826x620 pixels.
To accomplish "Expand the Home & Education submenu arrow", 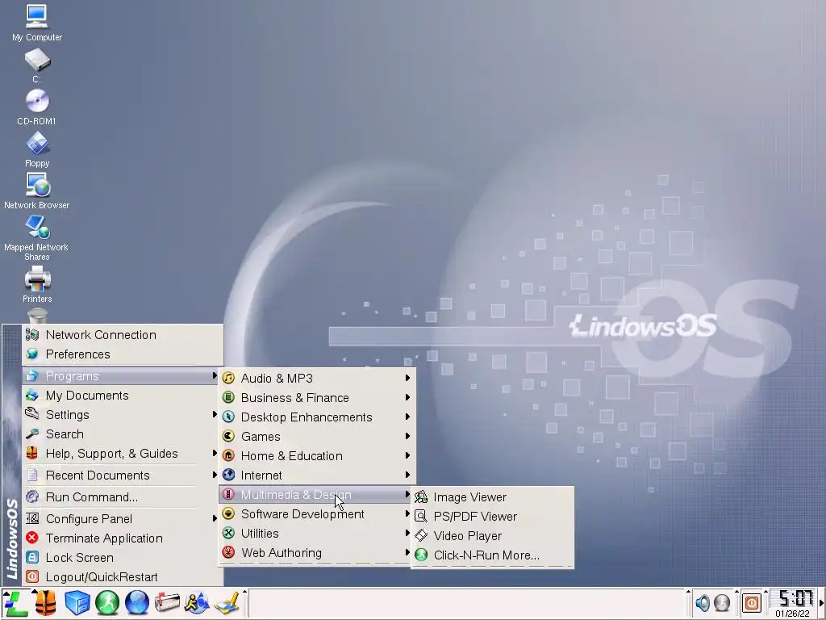I will click(x=407, y=455).
